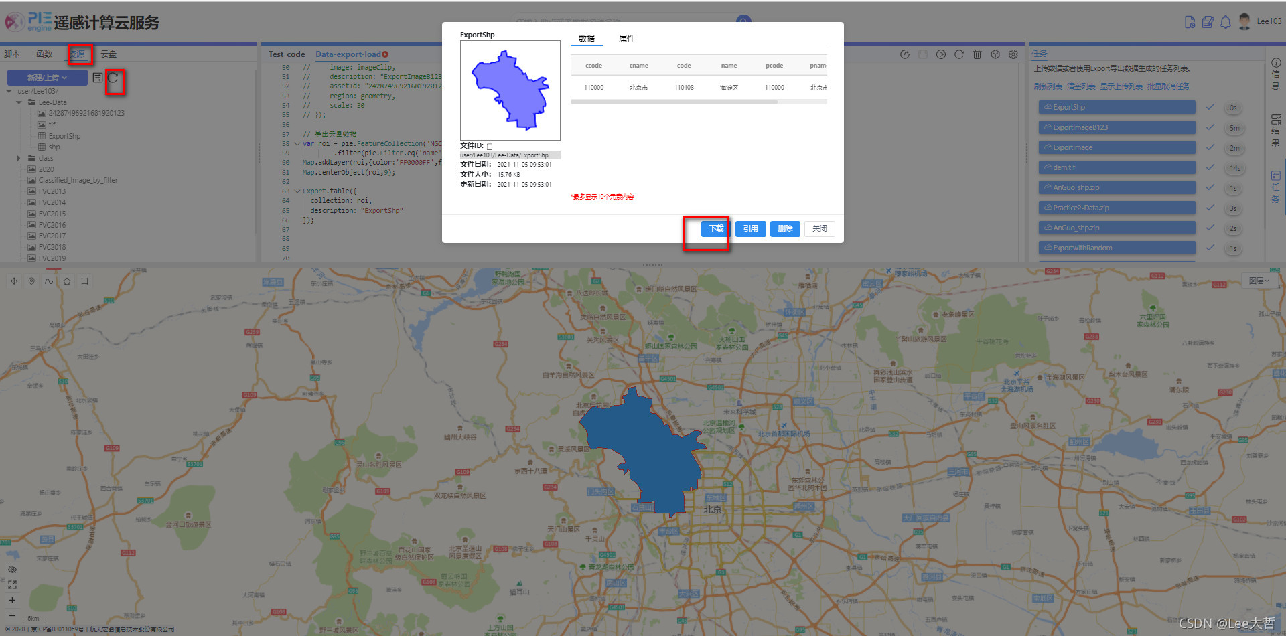This screenshot has height=636, width=1286.
Task: Click the cube icon in editor toolbar
Action: (x=995, y=54)
